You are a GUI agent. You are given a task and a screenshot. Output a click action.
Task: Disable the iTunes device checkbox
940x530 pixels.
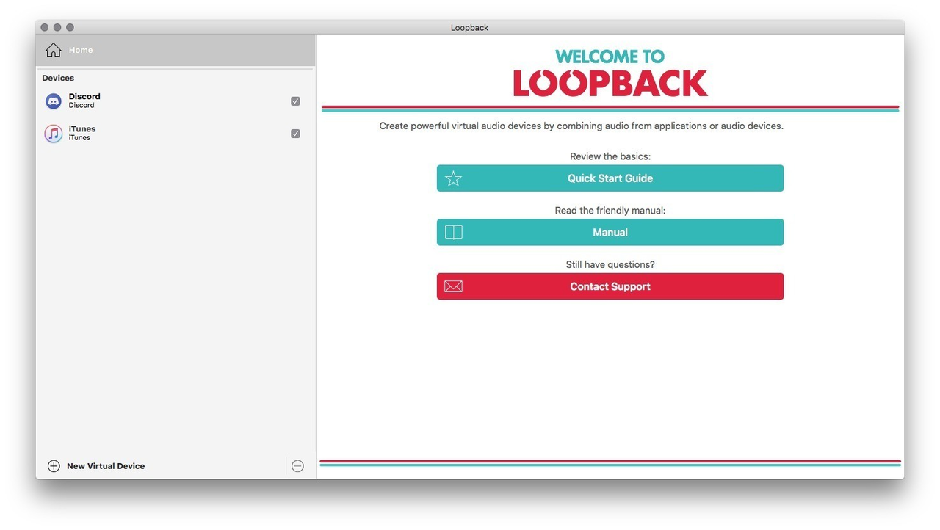click(295, 134)
